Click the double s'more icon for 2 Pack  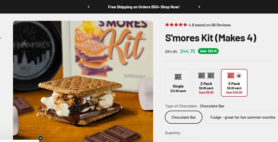[206, 76]
